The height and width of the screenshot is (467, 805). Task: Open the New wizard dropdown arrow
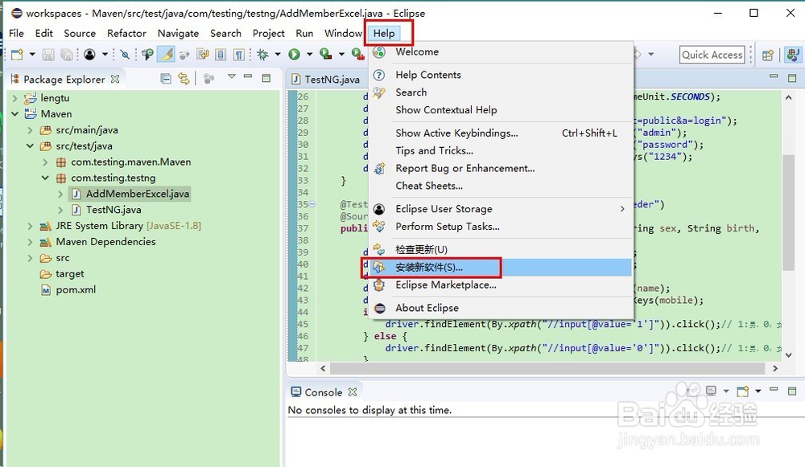[x=32, y=55]
